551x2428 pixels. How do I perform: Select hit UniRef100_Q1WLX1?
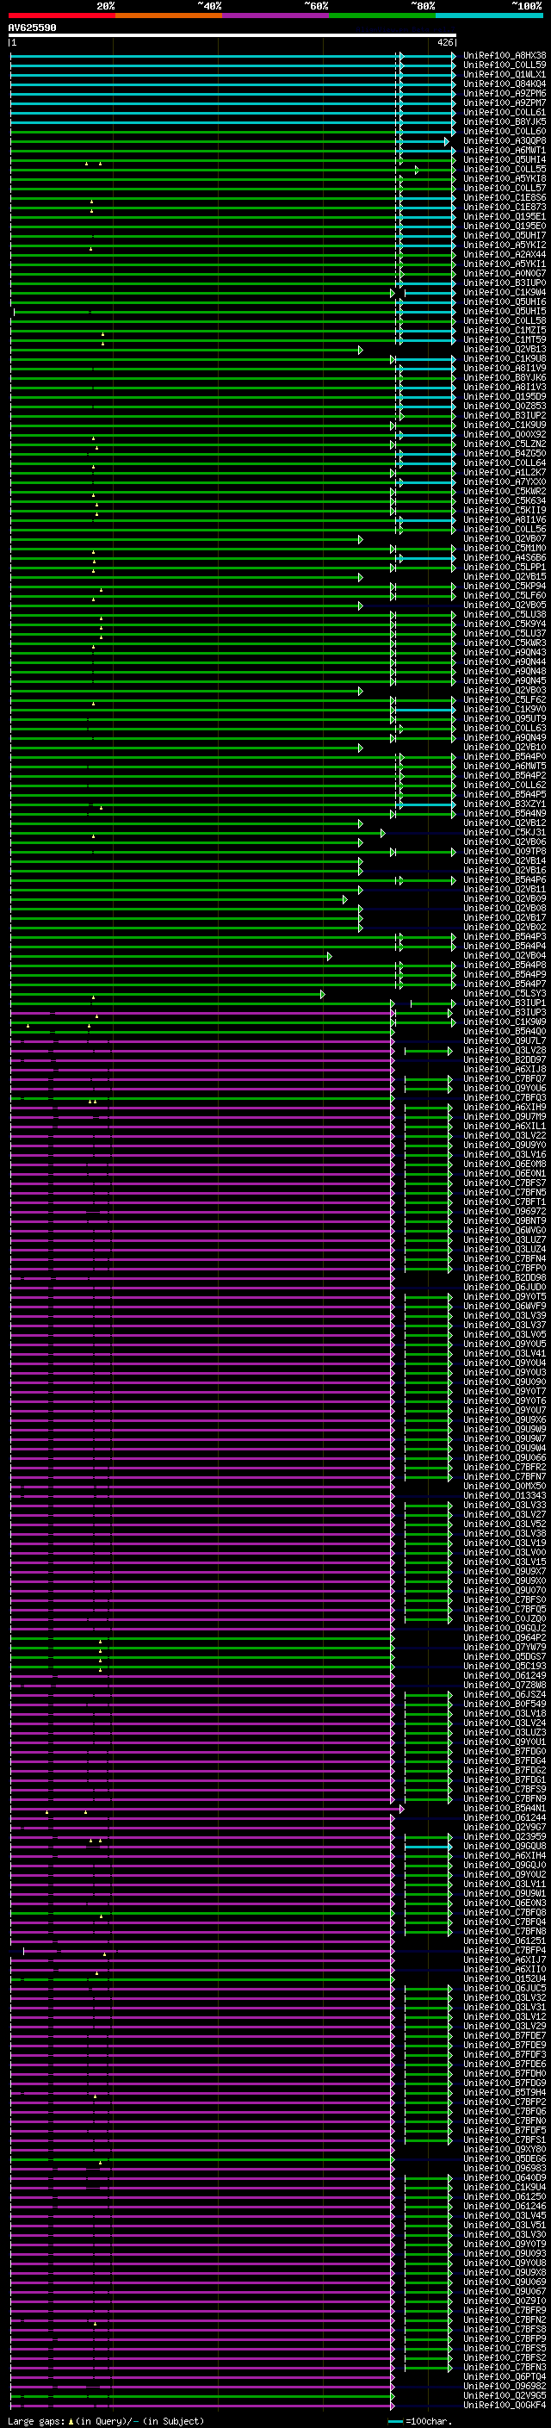click(x=505, y=74)
